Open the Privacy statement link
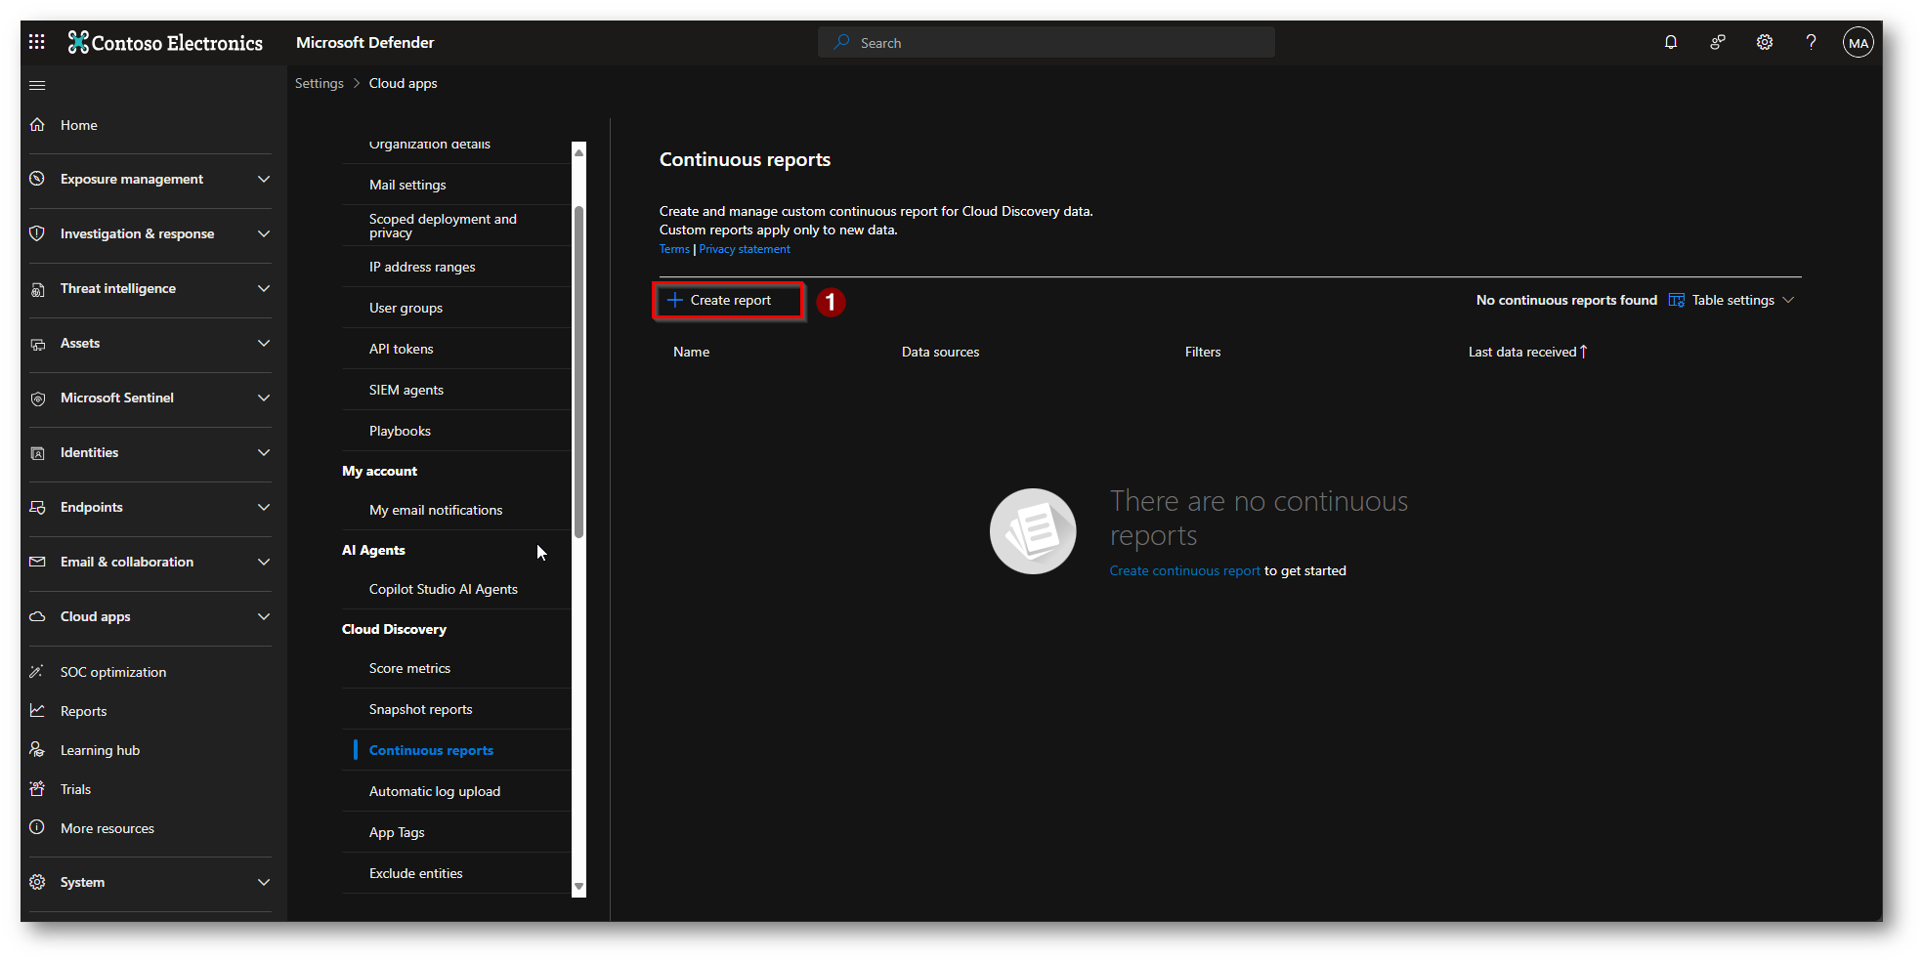Screen dimensions: 1924x963 pyautogui.click(x=744, y=249)
